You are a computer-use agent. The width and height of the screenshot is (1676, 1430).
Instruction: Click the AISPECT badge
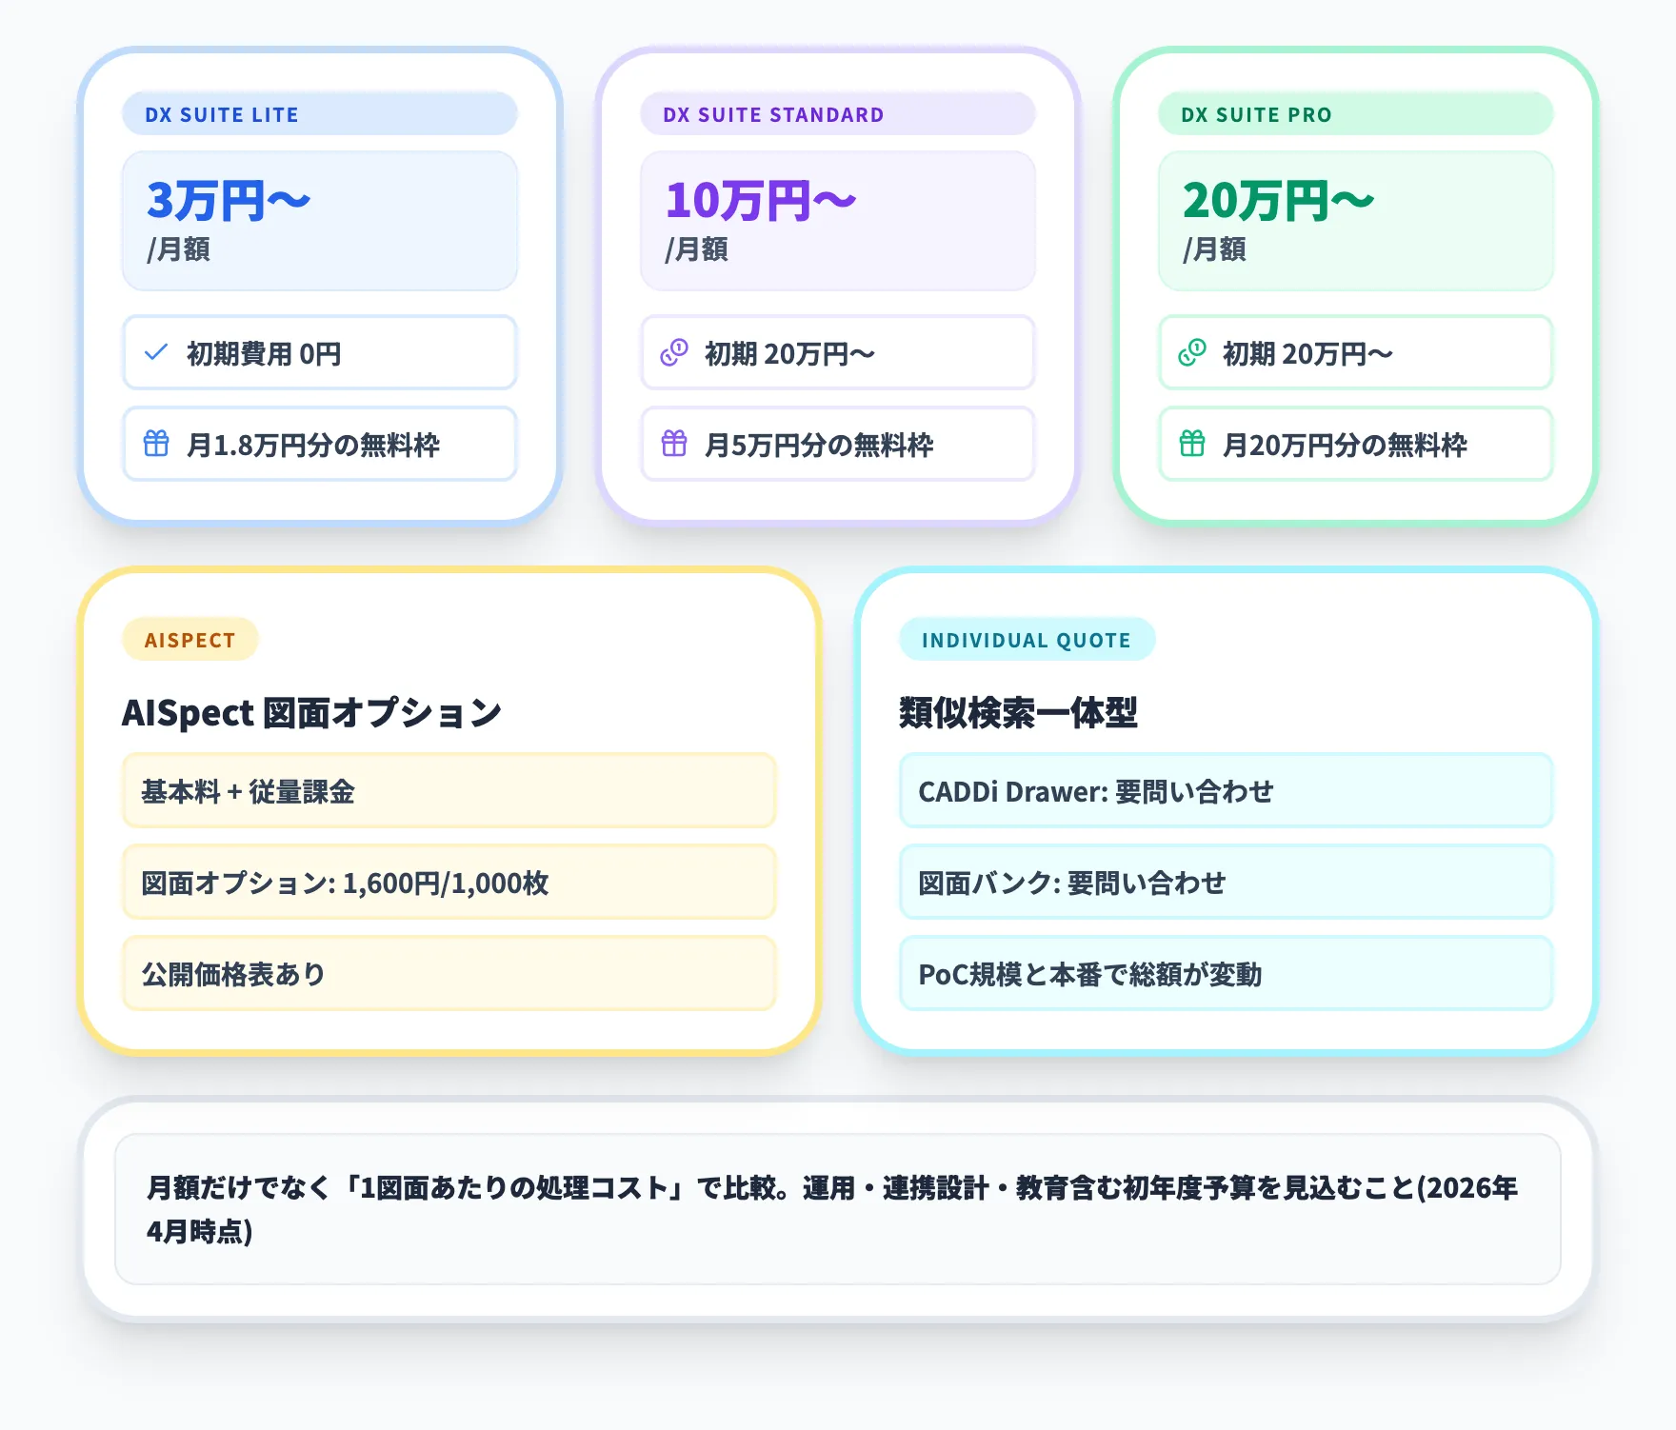(x=190, y=639)
